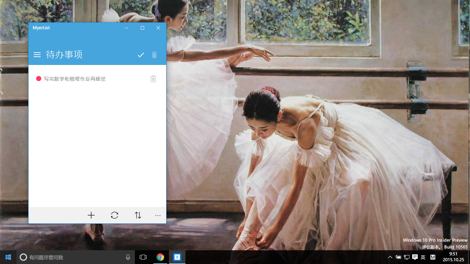Click the red dot beside 写完数学和物理作业再睡觉
This screenshot has height=264, width=470.
point(39,79)
